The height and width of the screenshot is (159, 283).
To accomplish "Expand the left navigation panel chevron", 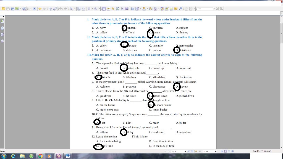I will 3,16.
